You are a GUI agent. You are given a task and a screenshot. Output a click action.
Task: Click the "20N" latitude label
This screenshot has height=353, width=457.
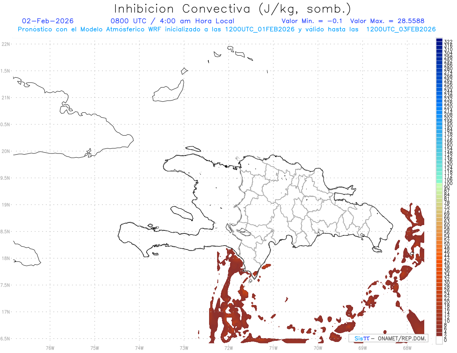pos(6,151)
